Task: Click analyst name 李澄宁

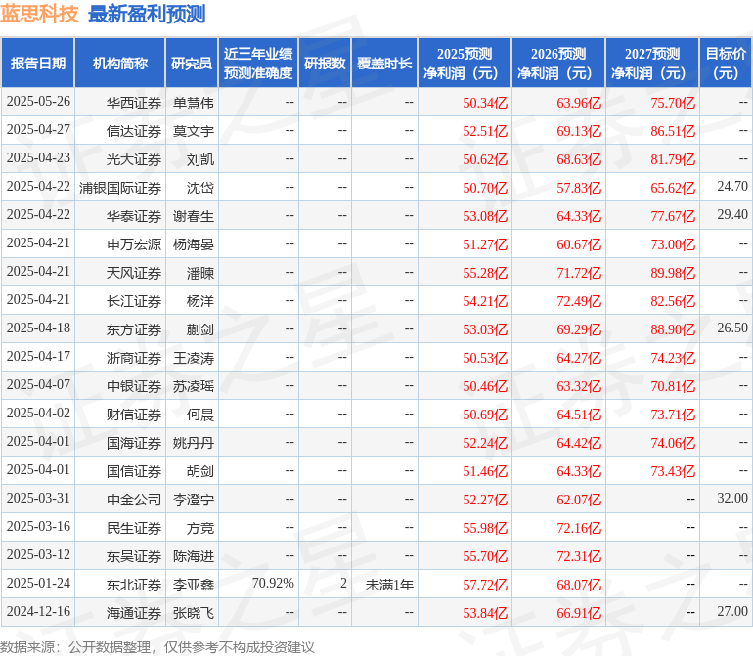Action: coord(194,500)
